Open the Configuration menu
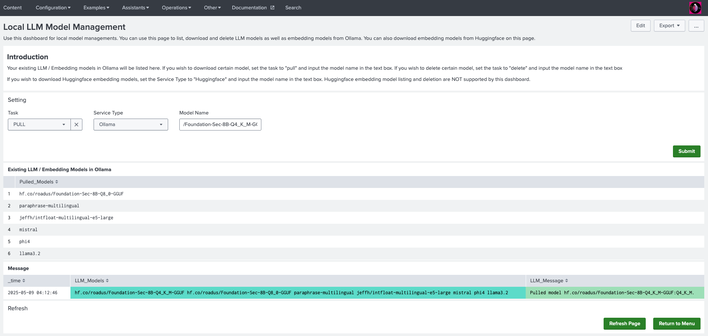The width and height of the screenshot is (708, 336). pyautogui.click(x=53, y=8)
